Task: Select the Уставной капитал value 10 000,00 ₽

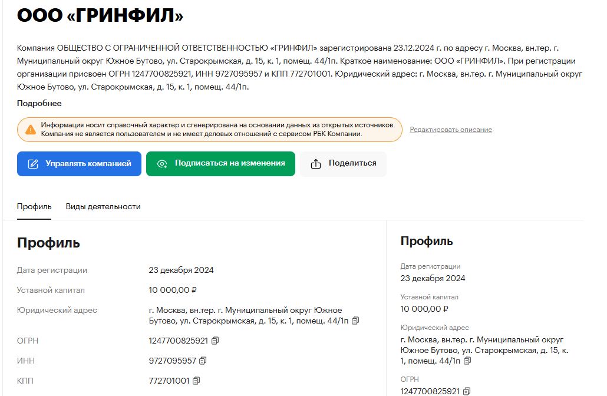Action: tap(170, 289)
